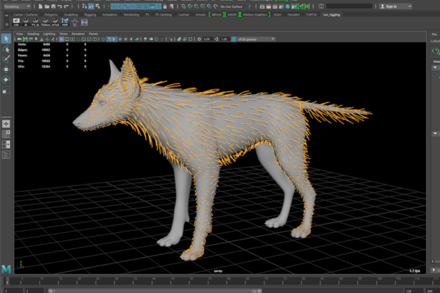Switch to the Arnold shelf tab

pos(201,14)
